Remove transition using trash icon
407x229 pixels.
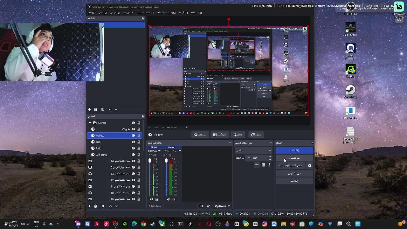click(263, 165)
